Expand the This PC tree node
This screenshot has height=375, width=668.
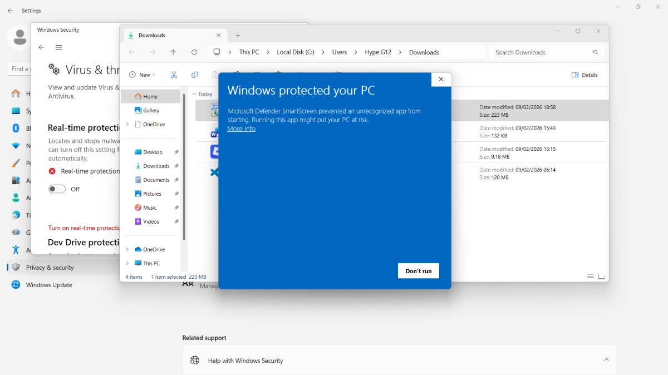[x=127, y=263]
